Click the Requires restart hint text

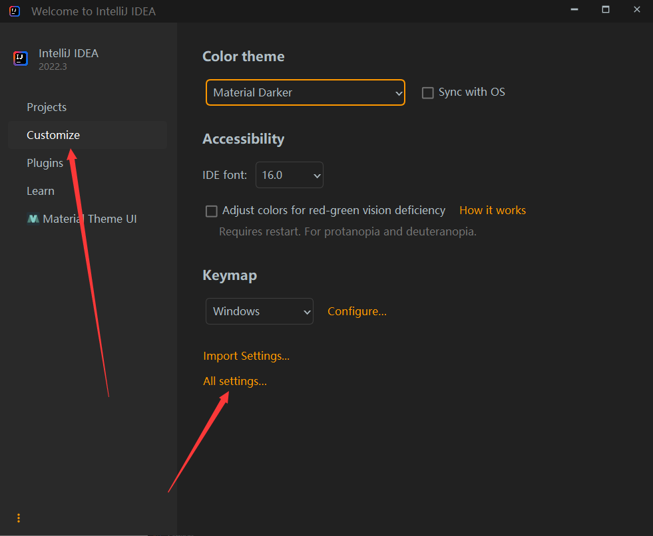point(347,232)
